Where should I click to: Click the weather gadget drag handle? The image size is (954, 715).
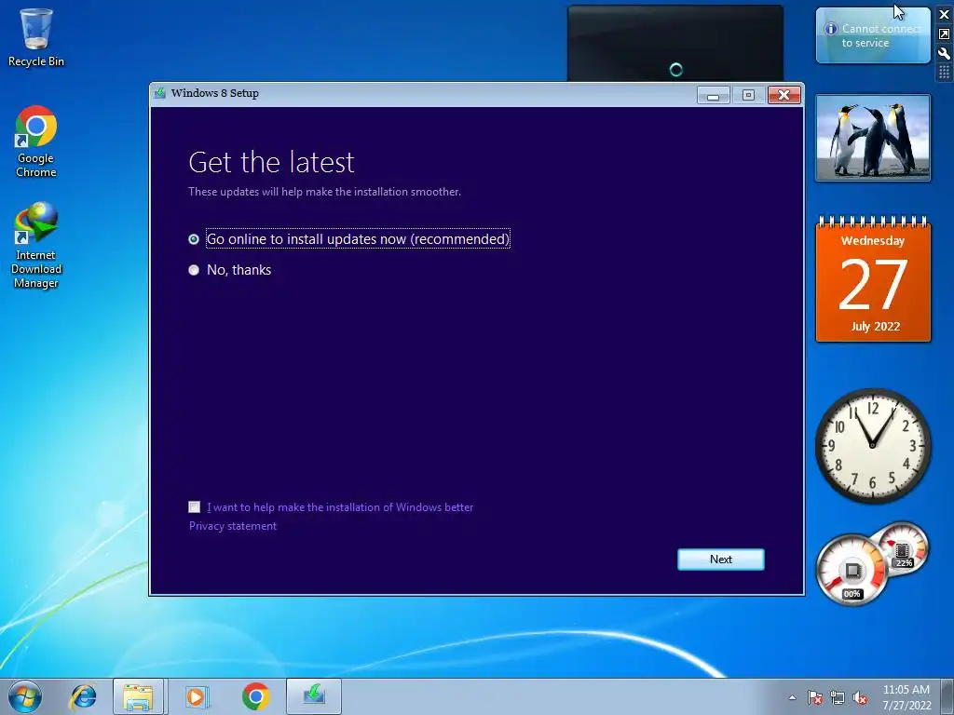click(945, 73)
